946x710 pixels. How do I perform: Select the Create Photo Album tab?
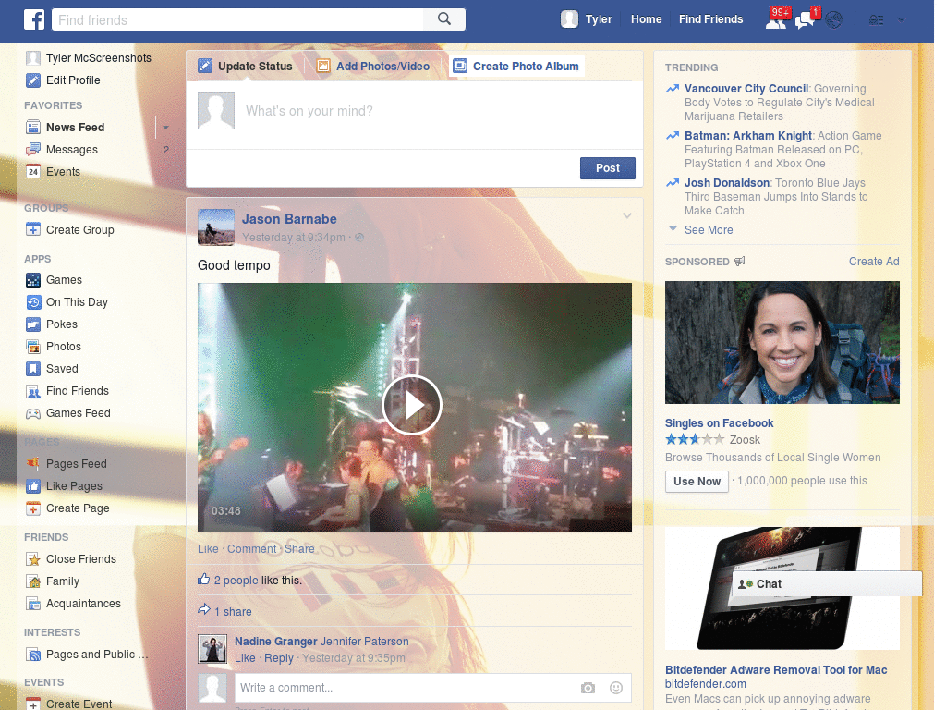516,66
